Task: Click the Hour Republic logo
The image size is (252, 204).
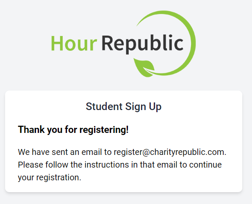Action: tap(123, 44)
